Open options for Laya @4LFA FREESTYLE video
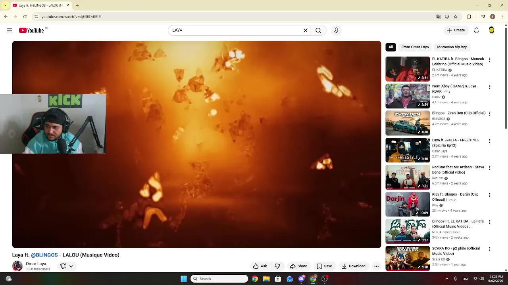The width and height of the screenshot is (508, 285). click(489, 141)
